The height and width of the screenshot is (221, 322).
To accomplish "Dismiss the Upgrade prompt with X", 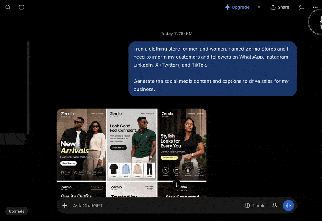I will 259,7.
